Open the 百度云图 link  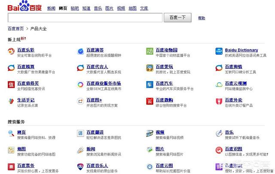(164, 165)
